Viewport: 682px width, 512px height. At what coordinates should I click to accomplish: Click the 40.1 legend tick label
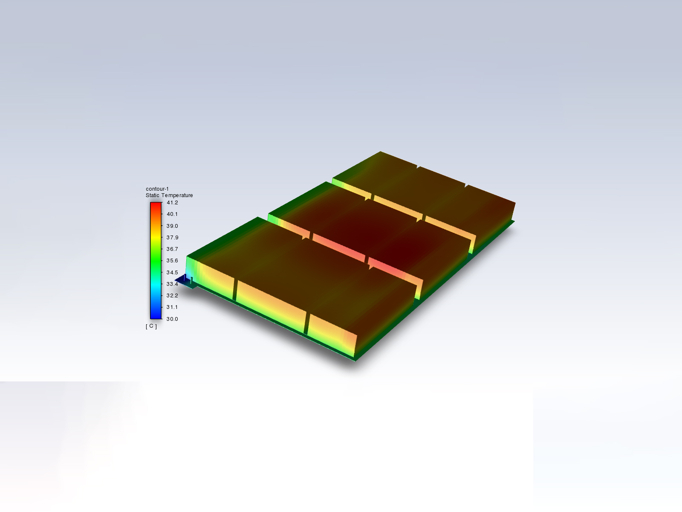pos(172,214)
